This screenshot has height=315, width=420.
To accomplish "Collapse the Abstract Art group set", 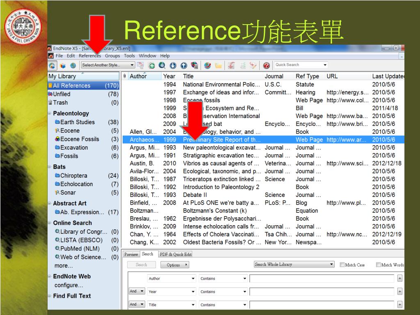I will click(x=50, y=203).
